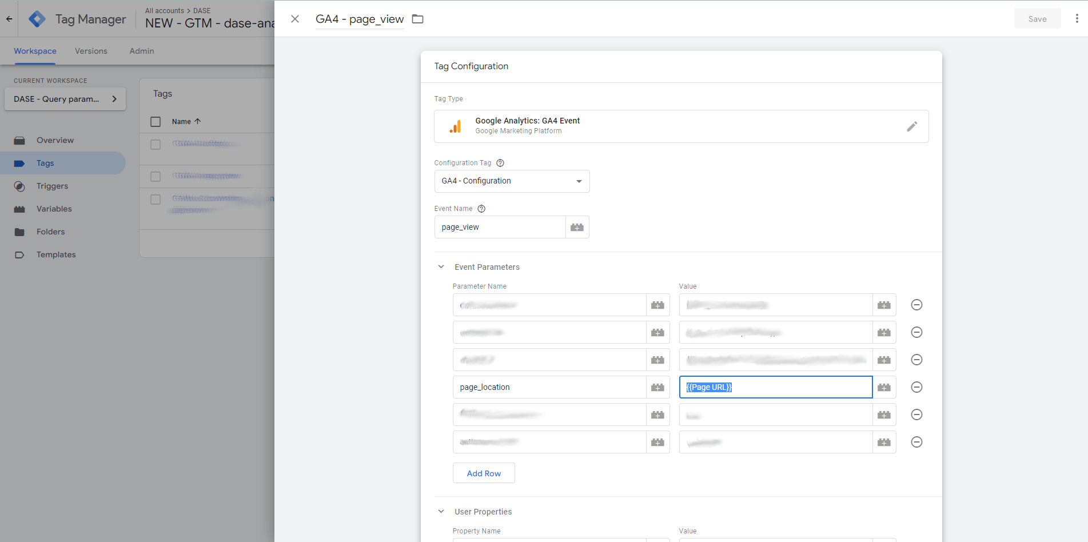The image size is (1088, 542).
Task: Insert variable in fifth parameter name field
Action: 658,415
